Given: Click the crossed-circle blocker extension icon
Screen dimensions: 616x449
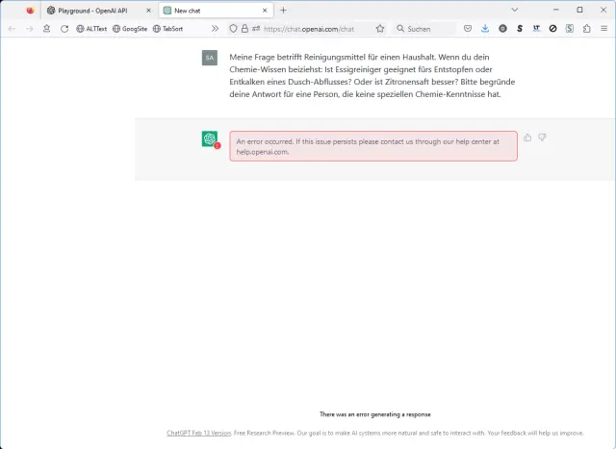Looking at the screenshot, I should 552,29.
